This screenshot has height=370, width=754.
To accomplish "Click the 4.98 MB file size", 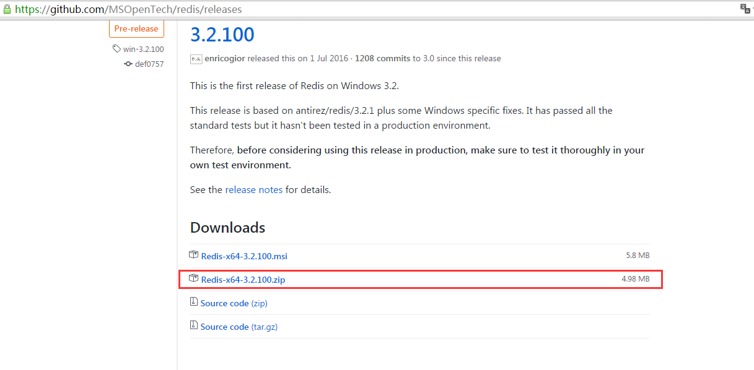I will tap(636, 279).
